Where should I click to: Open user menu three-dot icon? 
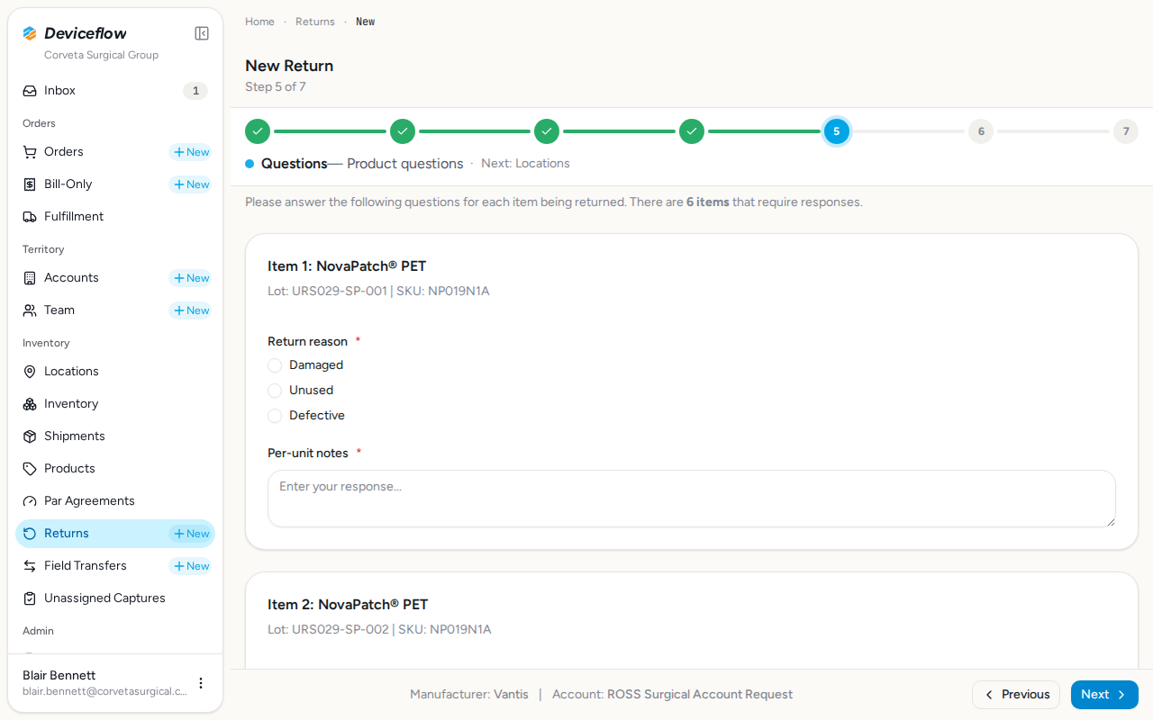pos(201,683)
